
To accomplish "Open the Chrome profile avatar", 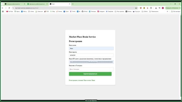I will pos(163,8).
